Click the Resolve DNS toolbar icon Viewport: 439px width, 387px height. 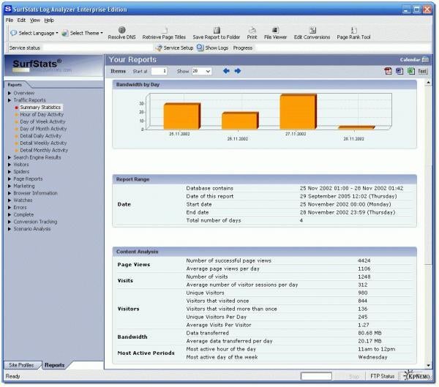121,30
